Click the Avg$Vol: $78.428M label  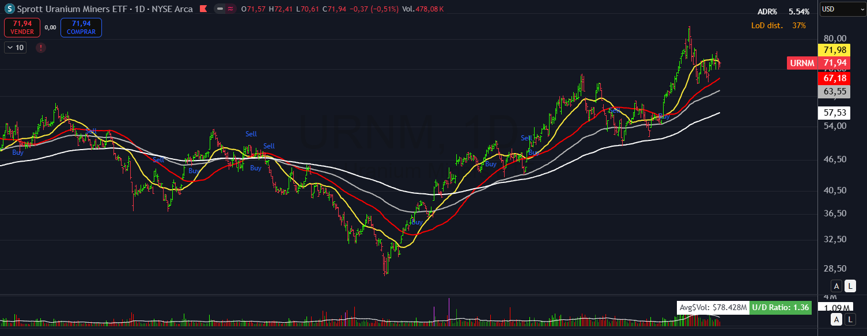click(x=713, y=308)
